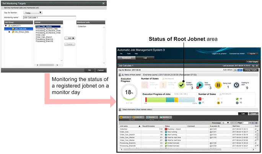262x154 pixels.
Task: Click the small green check icon showing 15
Action: [237, 99]
